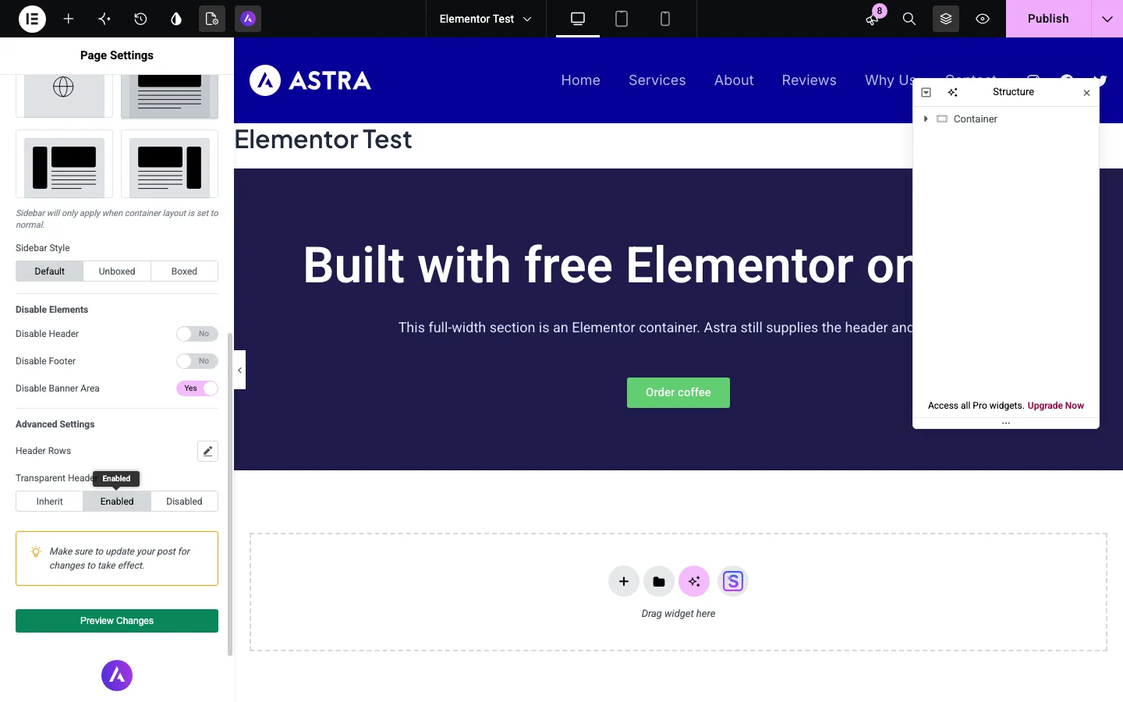Viewport: 1123px width, 702px height.
Task: Select the left sidebar layout thumbnail
Action: pos(64,164)
